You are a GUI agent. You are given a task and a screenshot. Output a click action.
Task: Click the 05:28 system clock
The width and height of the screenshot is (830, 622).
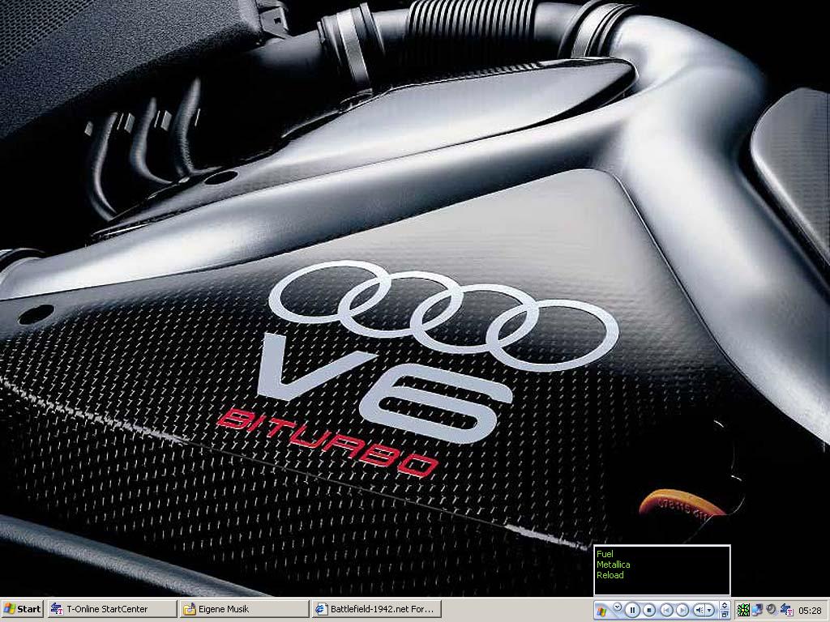click(810, 611)
